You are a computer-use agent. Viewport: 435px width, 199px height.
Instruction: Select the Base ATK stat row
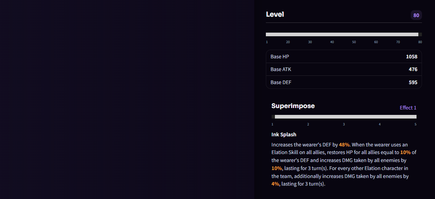[x=344, y=69]
